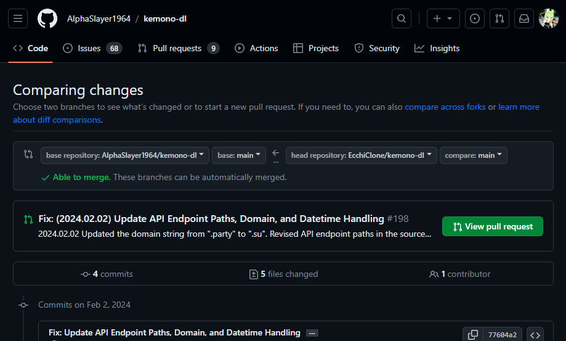566x341 pixels.
Task: Click the green View pull request button
Action: point(492,226)
